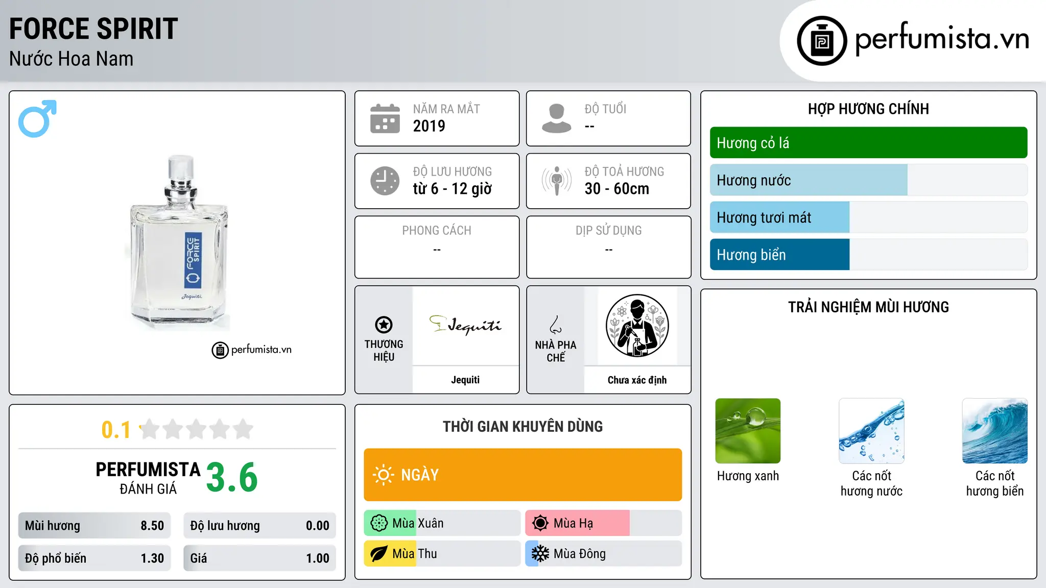Screen dimensions: 1046x588
Task: Click the sillage icon beside Độ toả hương
Action: (557, 181)
